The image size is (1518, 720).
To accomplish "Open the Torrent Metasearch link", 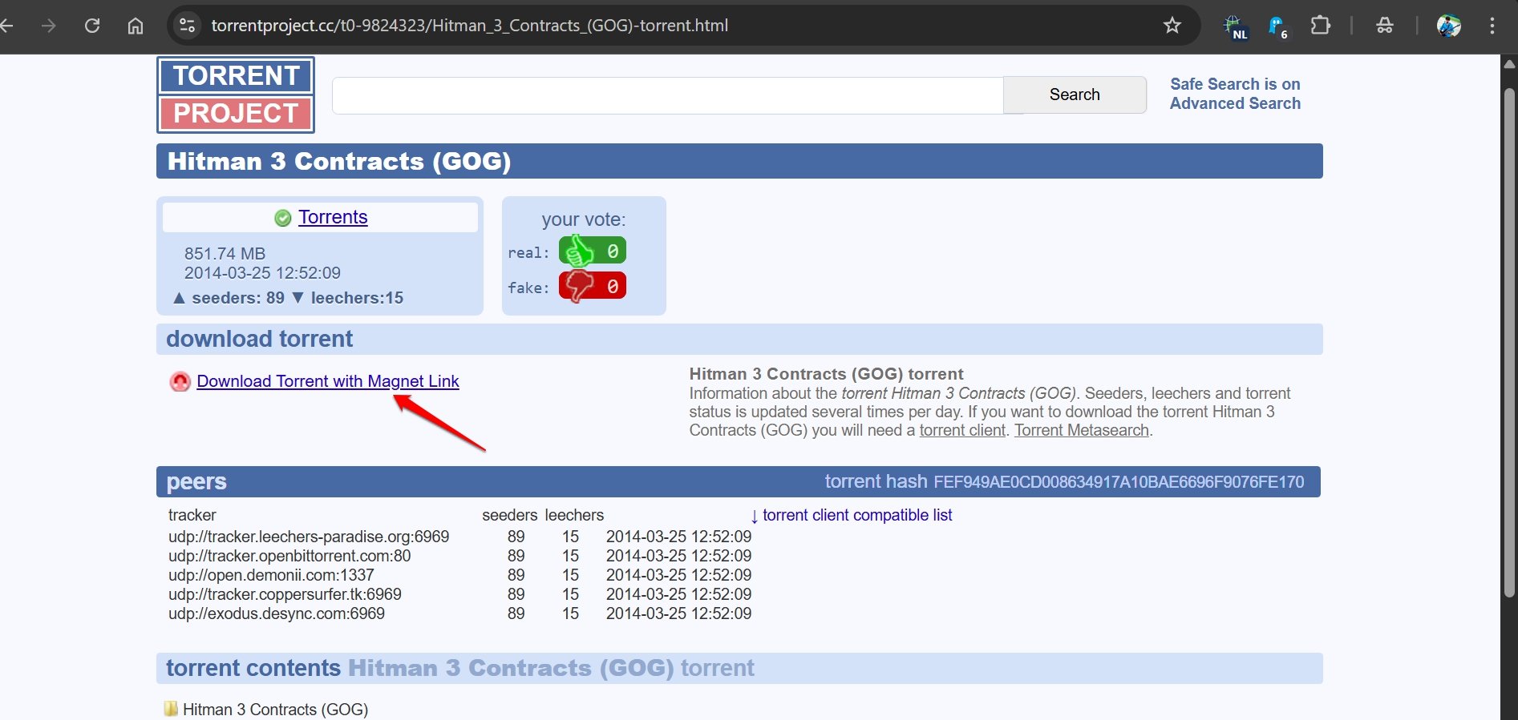I will [x=1082, y=430].
